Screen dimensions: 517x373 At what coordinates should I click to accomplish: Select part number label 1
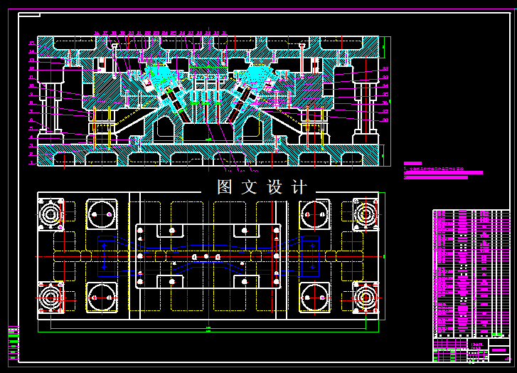click(x=31, y=163)
